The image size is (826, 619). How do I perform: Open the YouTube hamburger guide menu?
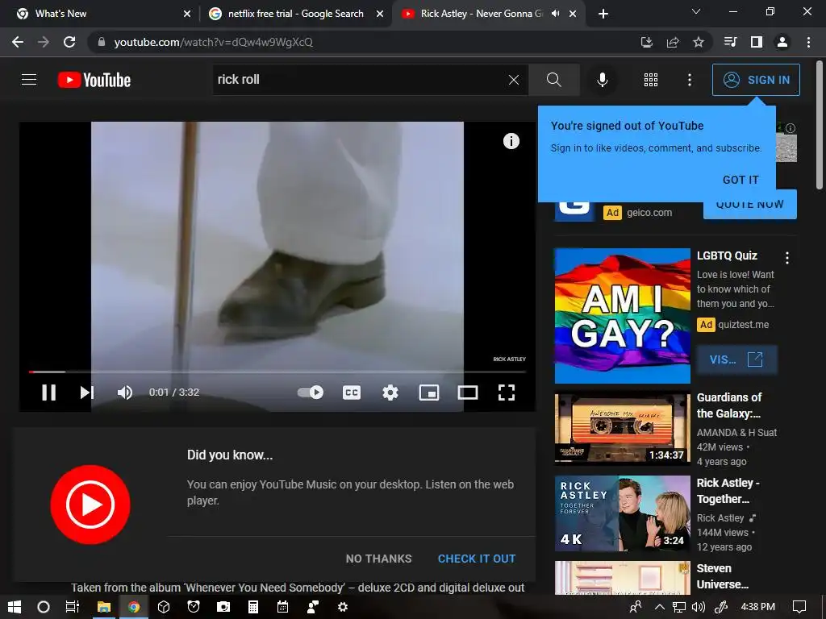(x=29, y=80)
